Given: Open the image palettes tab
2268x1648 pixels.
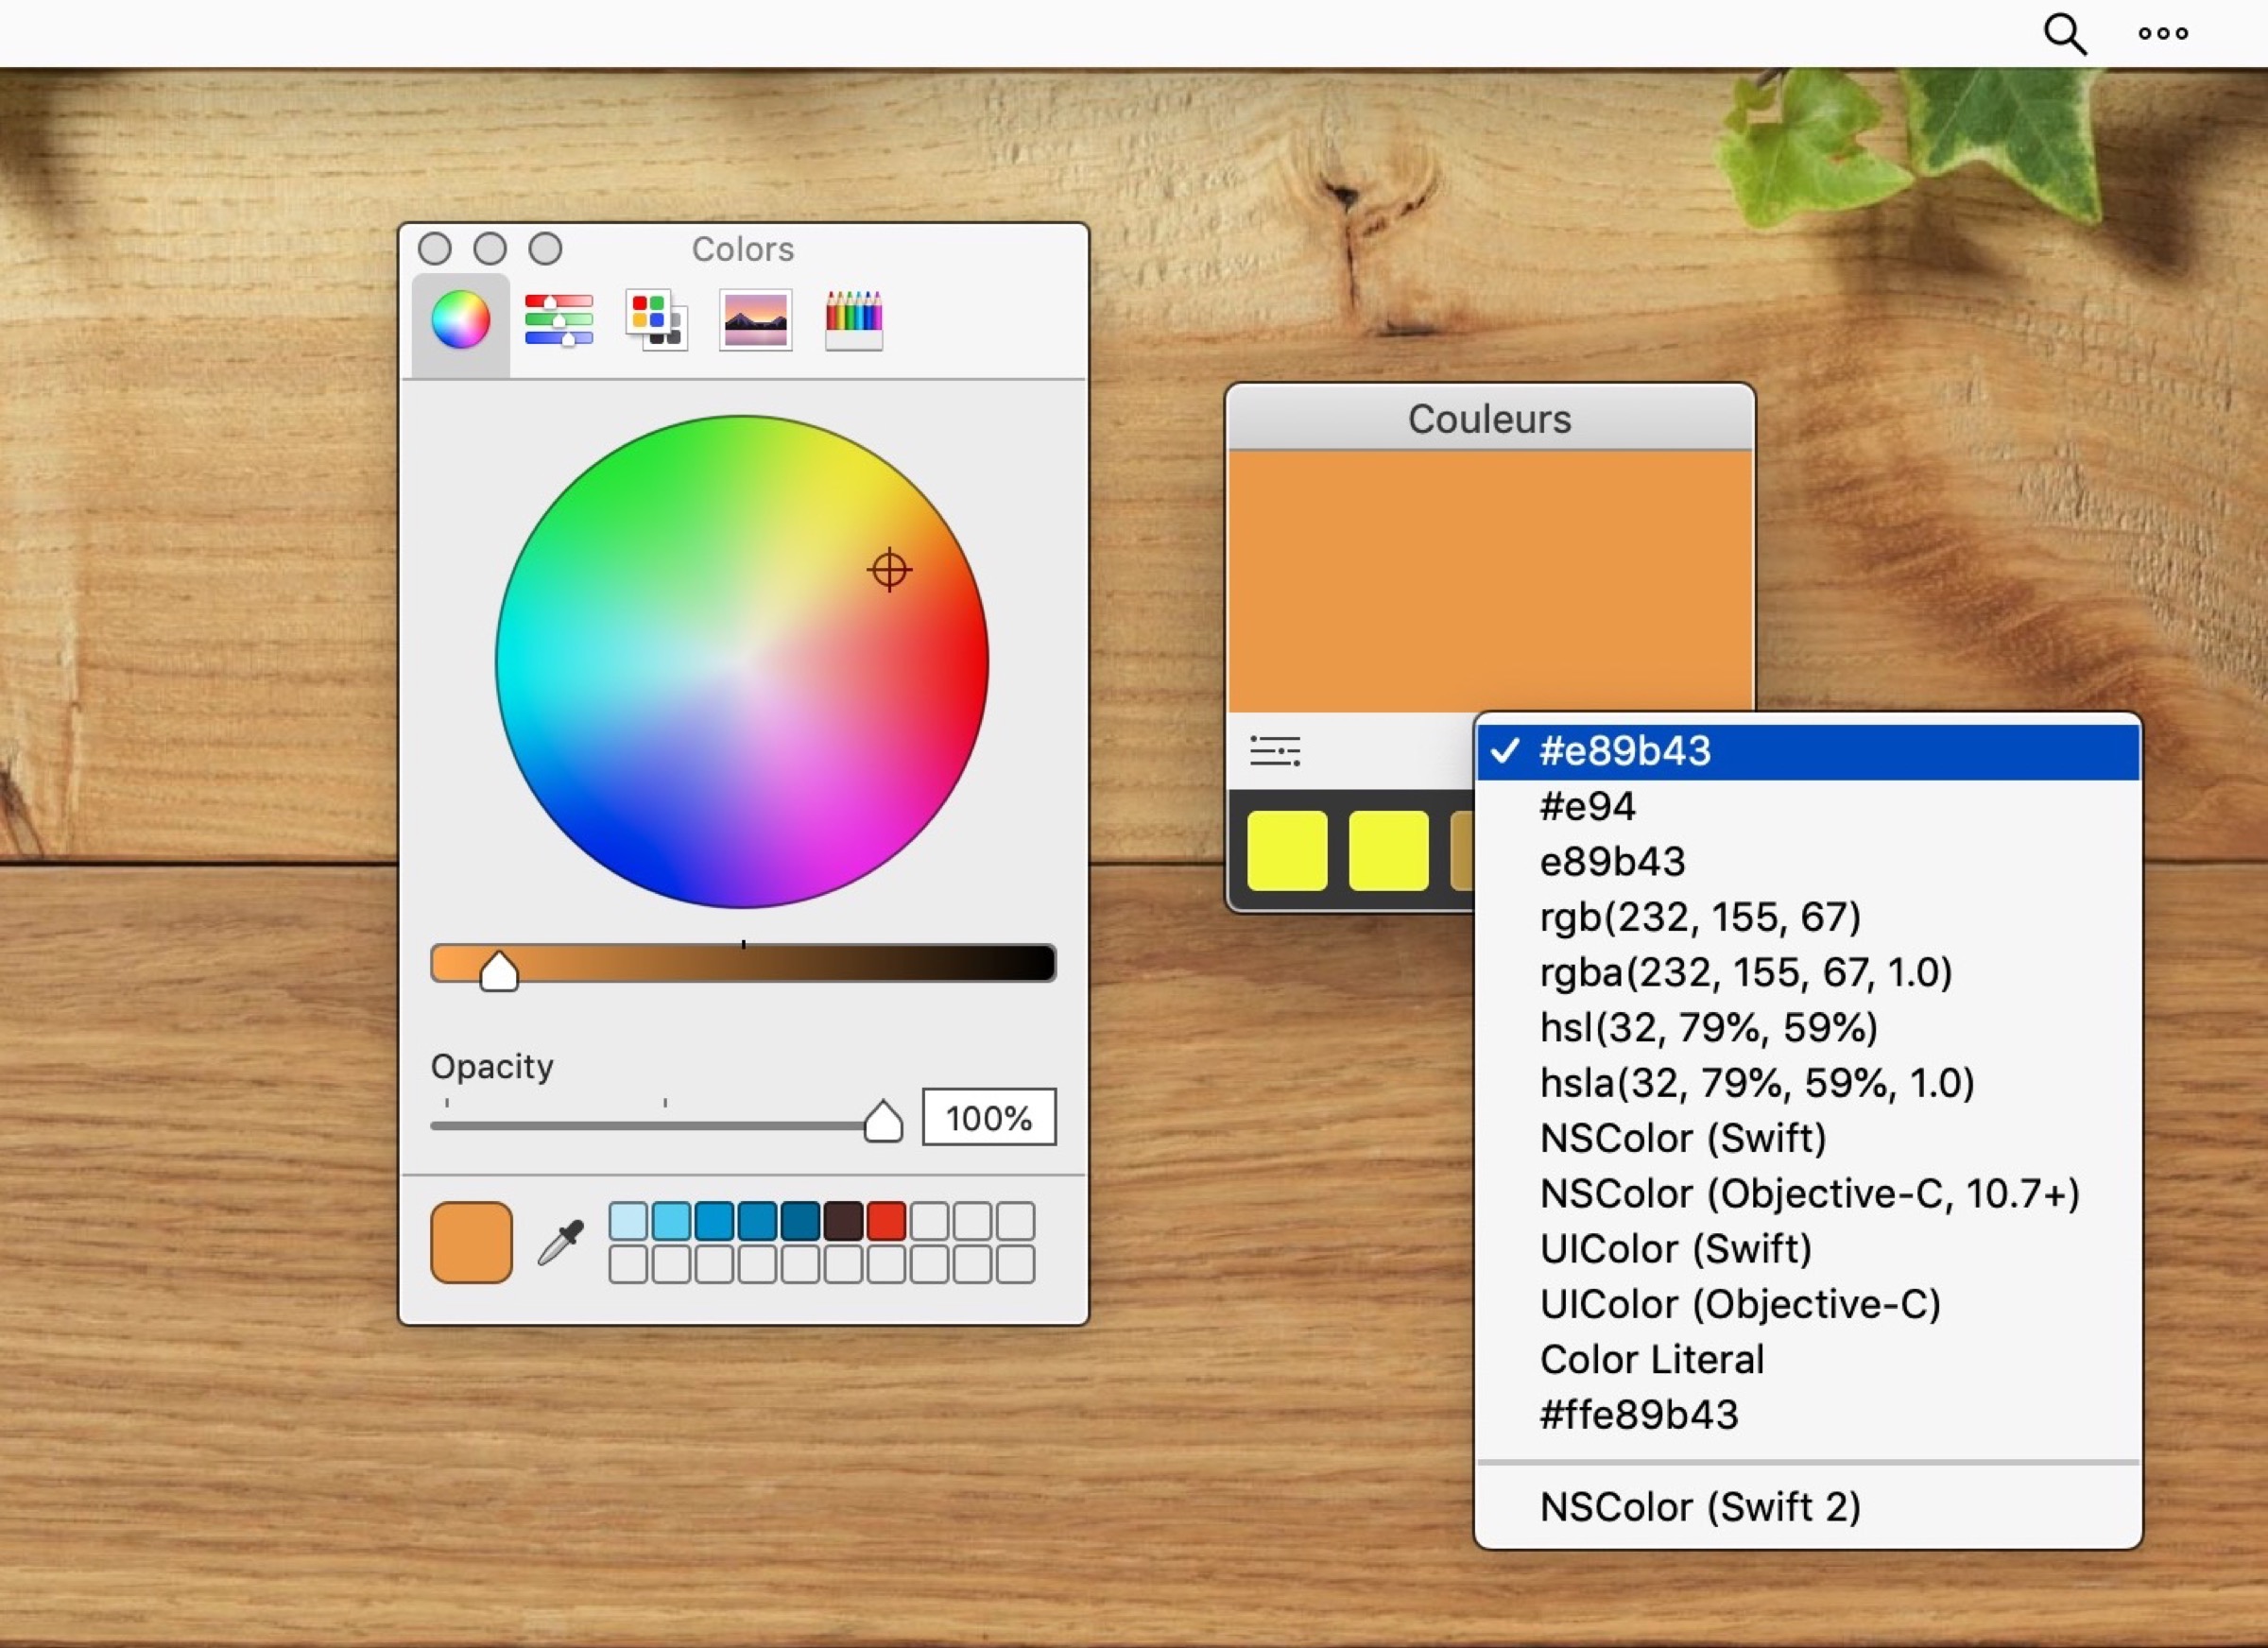Looking at the screenshot, I should [755, 321].
